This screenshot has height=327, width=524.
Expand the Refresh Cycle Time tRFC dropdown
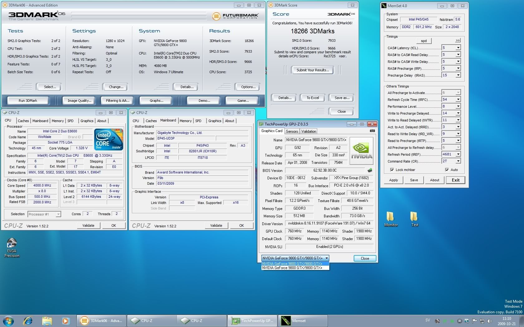tap(458, 99)
